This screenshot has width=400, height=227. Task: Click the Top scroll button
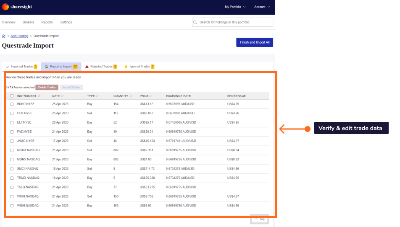tap(260, 219)
